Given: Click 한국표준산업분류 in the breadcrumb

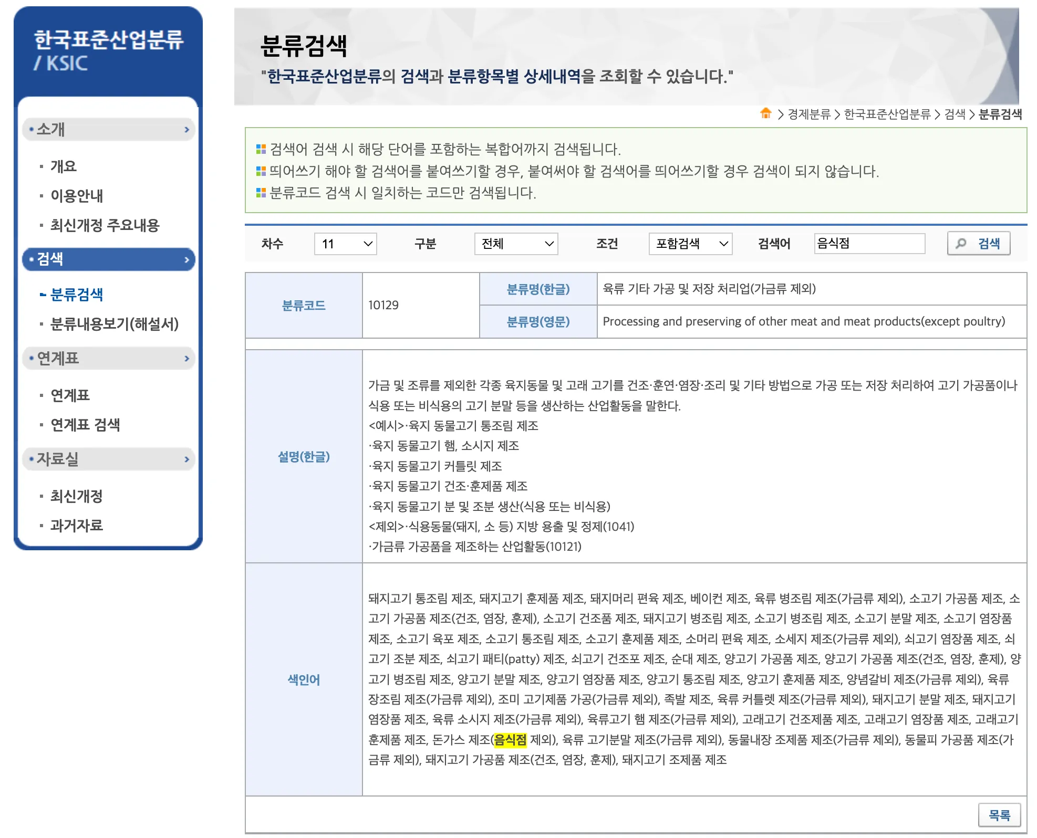Looking at the screenshot, I should [887, 114].
